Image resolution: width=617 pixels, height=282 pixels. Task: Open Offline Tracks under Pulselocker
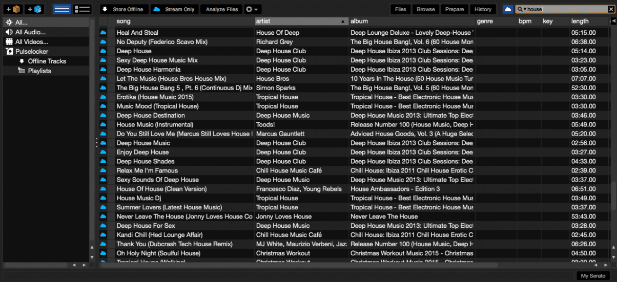(47, 61)
